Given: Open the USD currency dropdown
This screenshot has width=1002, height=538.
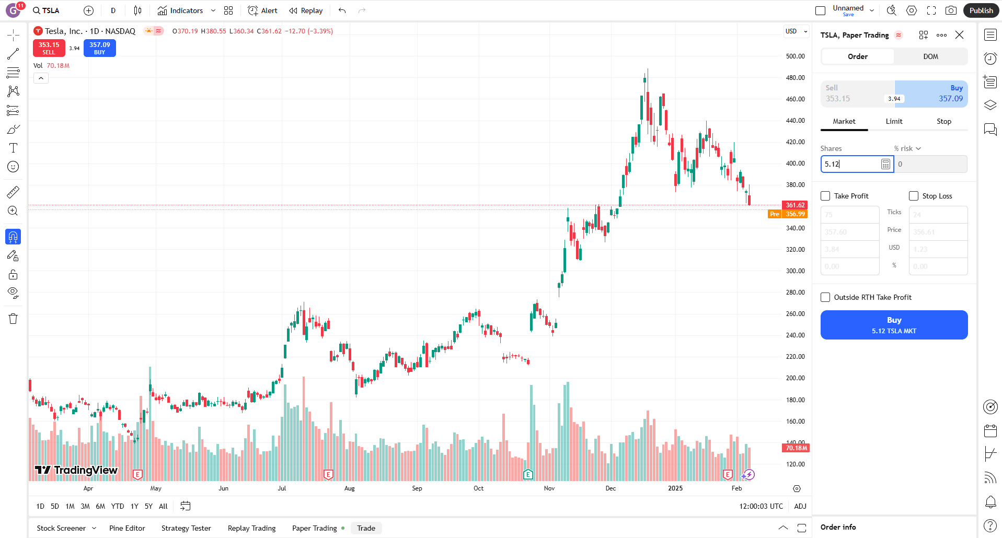Looking at the screenshot, I should (x=796, y=31).
